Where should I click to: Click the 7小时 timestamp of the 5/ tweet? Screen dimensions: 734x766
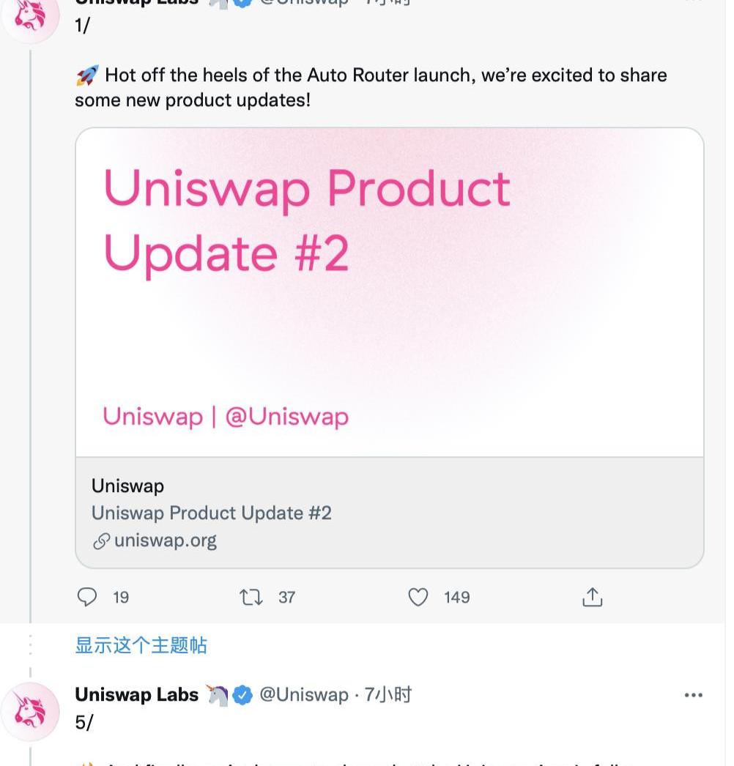(x=388, y=695)
